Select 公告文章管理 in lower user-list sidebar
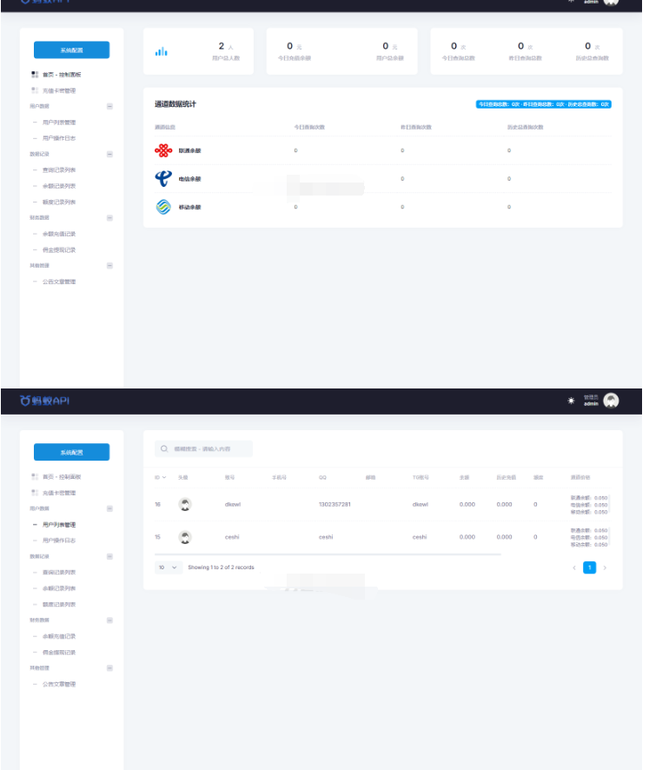This screenshot has width=649, height=770. coord(59,684)
